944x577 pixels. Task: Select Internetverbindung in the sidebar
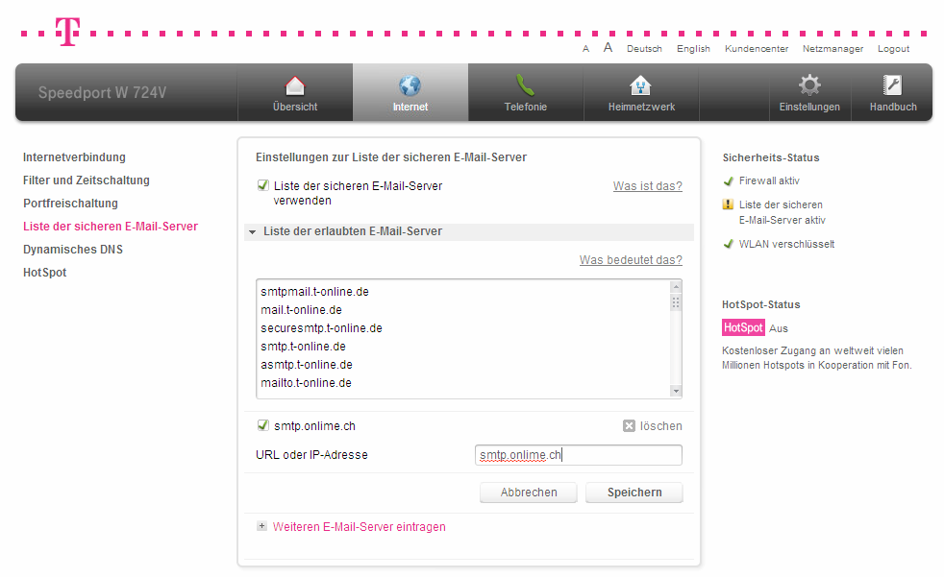75,157
